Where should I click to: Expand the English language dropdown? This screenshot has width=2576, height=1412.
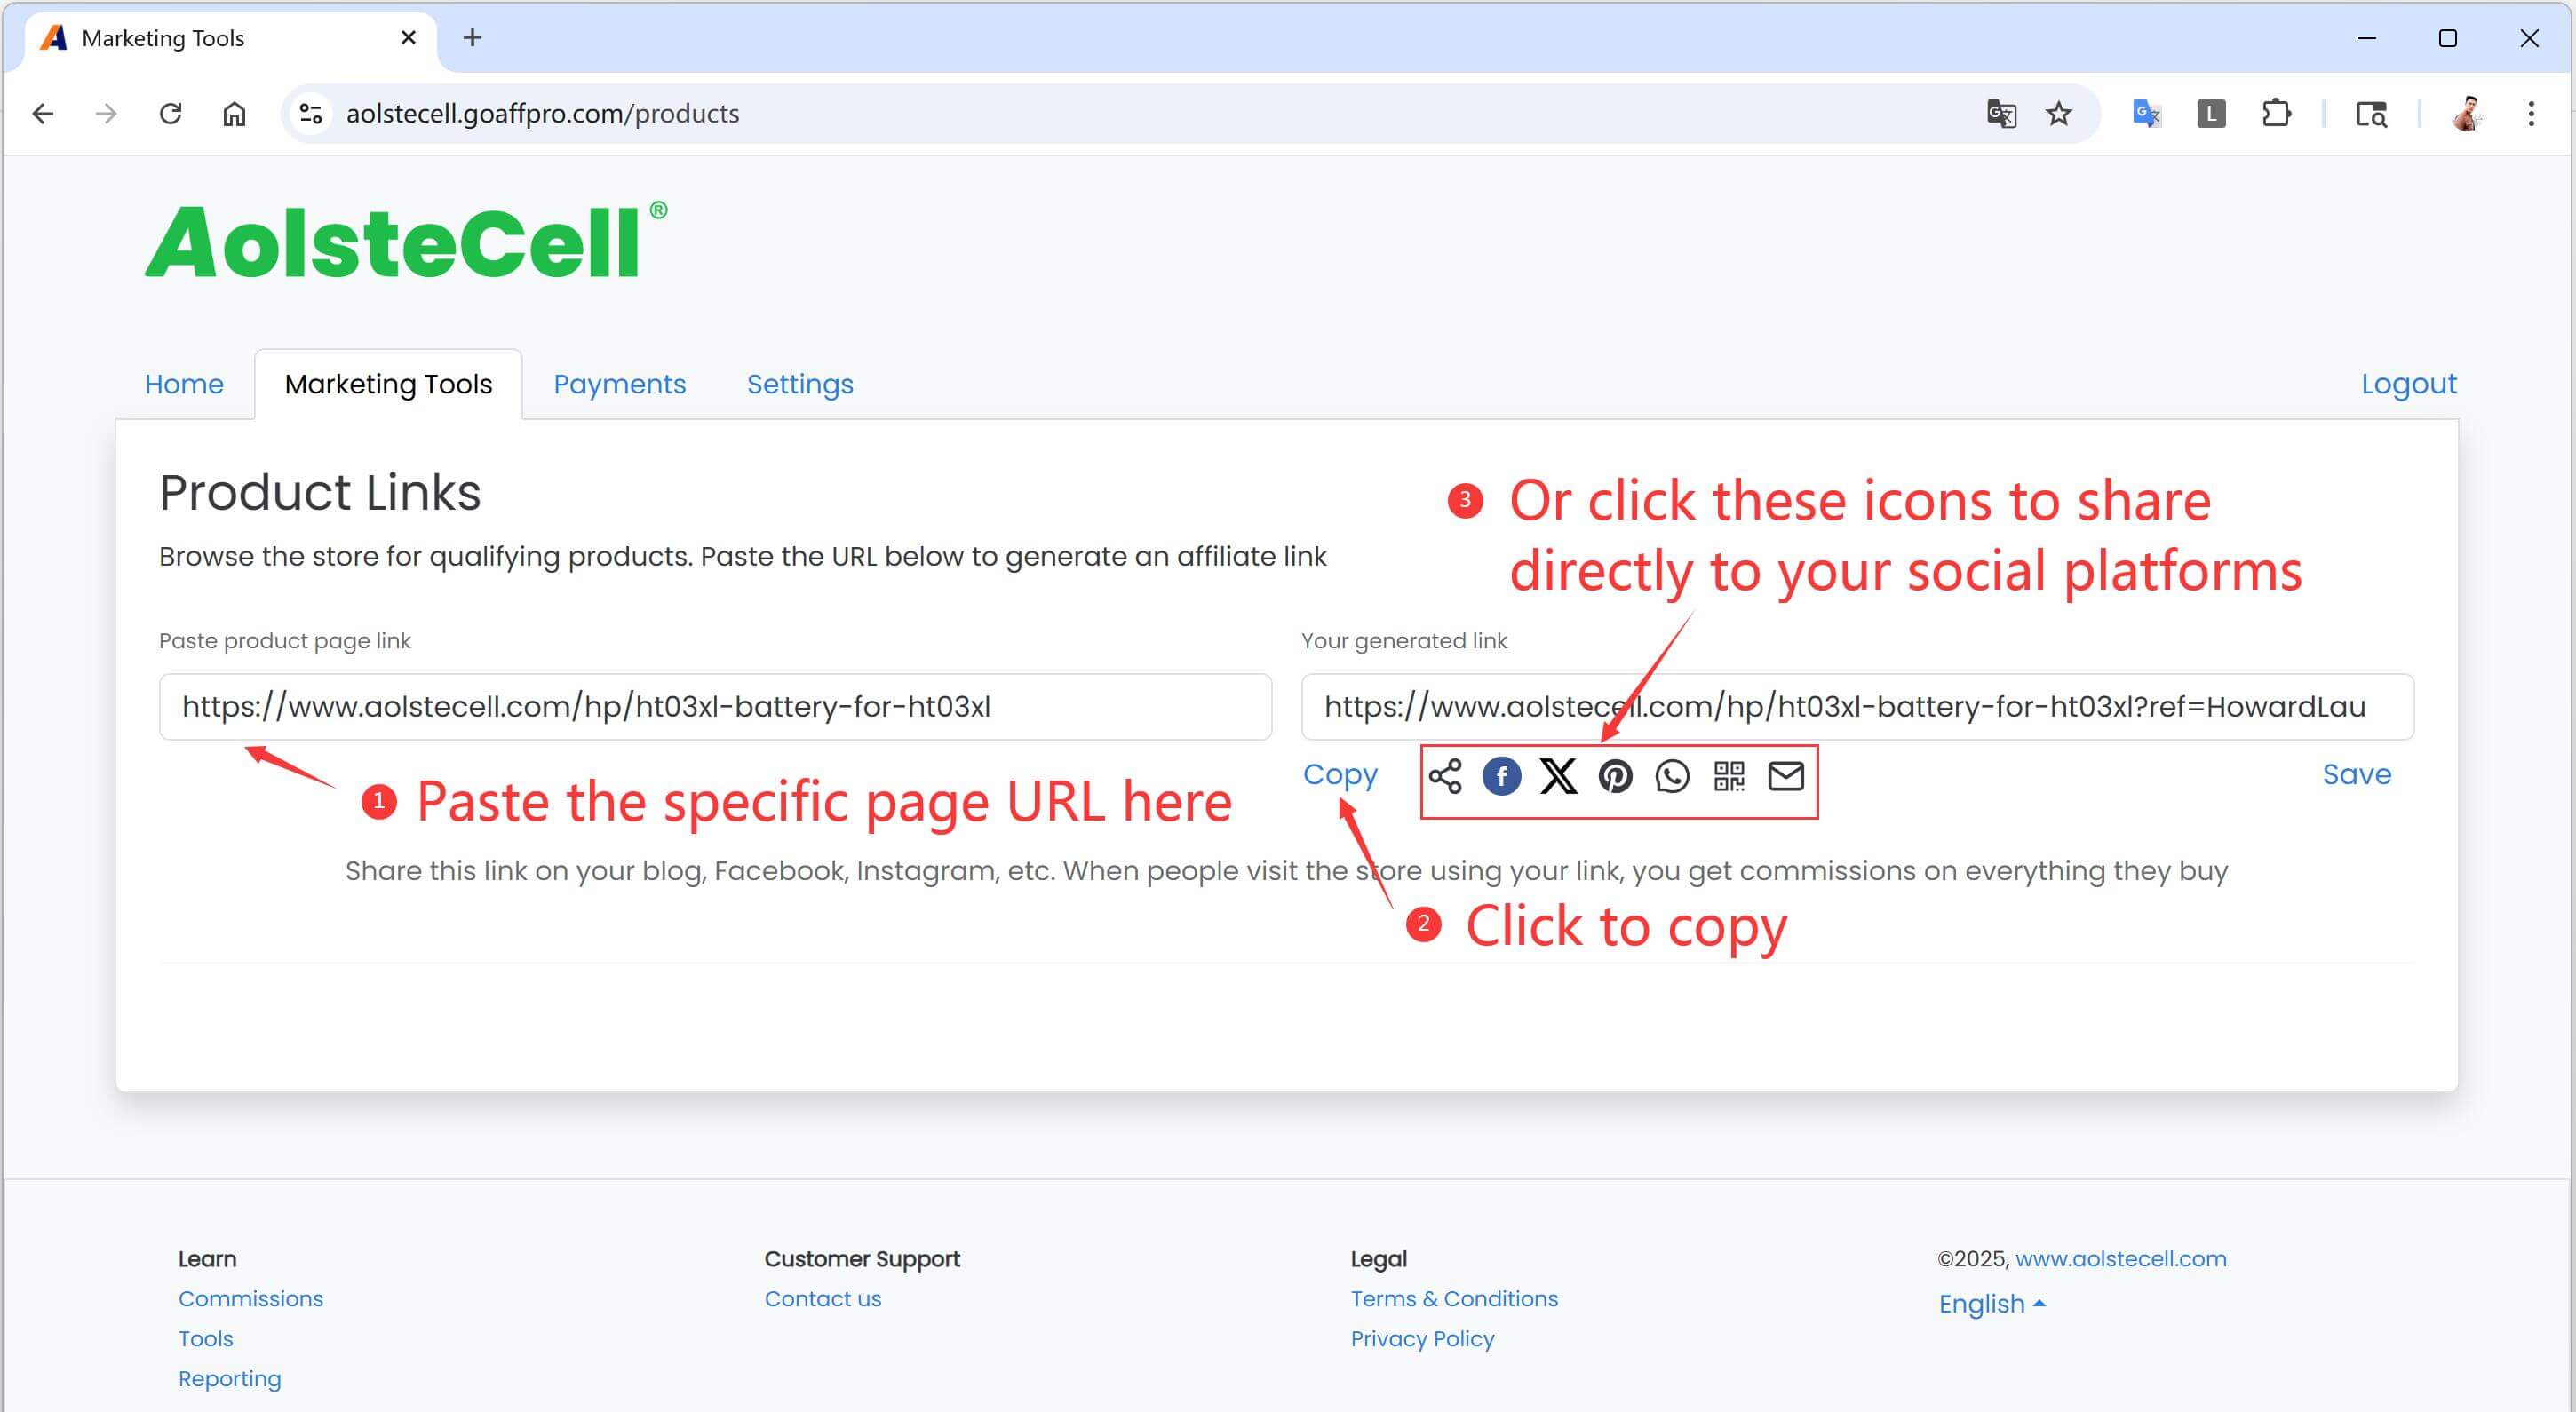pos(1991,1304)
